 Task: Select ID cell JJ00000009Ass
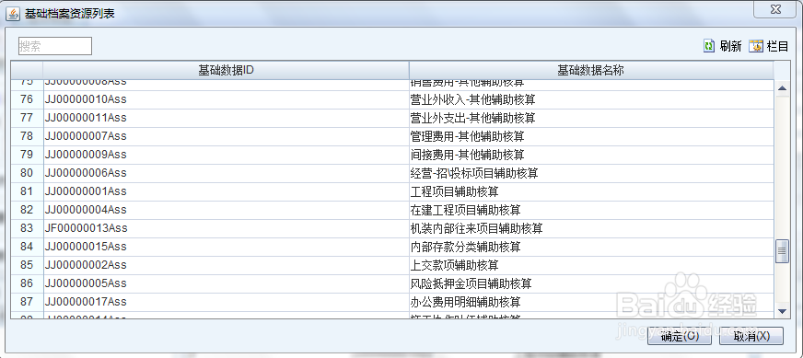tap(226, 155)
